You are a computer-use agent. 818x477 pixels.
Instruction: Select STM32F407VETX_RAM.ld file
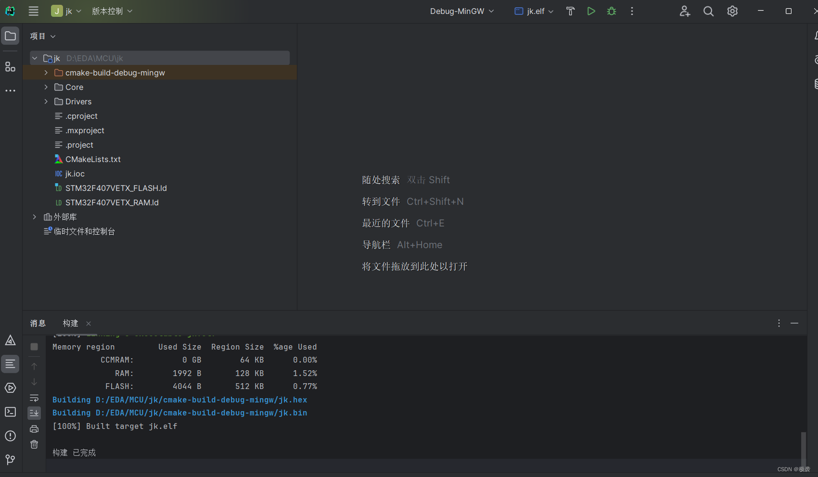(107, 202)
